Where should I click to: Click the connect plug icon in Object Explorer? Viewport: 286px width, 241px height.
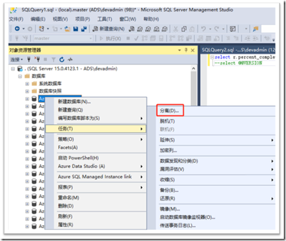29,59
